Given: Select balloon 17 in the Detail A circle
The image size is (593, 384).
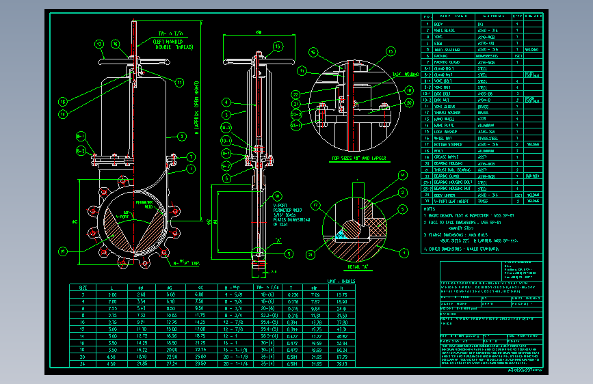Looking at the screenshot, I should [x=315, y=205].
